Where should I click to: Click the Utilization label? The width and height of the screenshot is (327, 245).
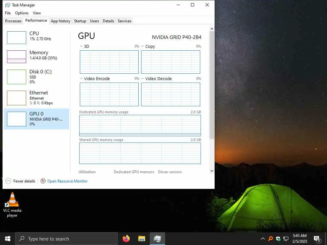click(87, 172)
